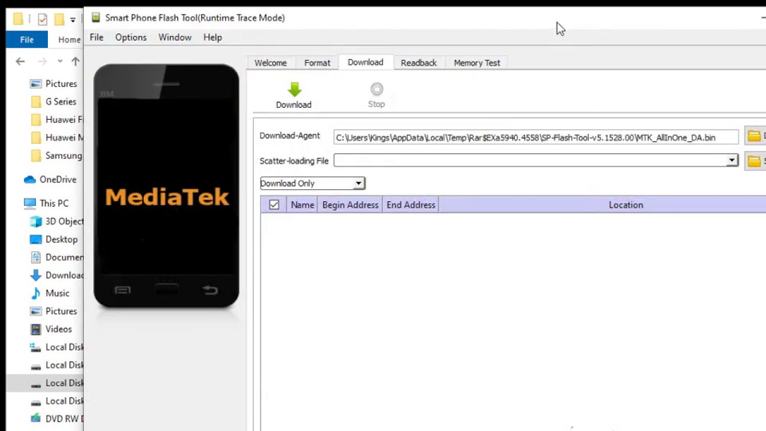Click the Documents icon in Explorer sidebar

36,257
